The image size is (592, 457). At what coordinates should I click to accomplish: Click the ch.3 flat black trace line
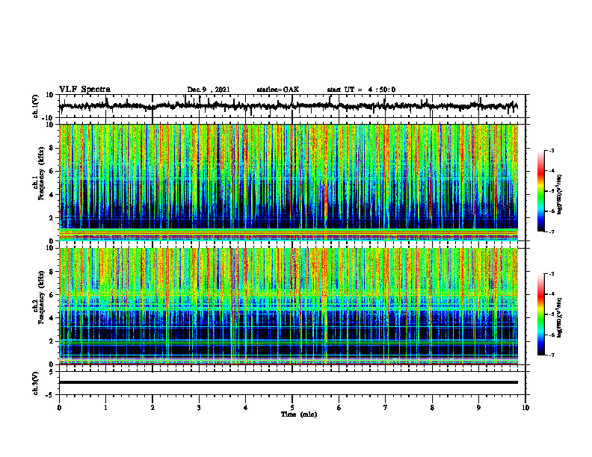(x=289, y=382)
